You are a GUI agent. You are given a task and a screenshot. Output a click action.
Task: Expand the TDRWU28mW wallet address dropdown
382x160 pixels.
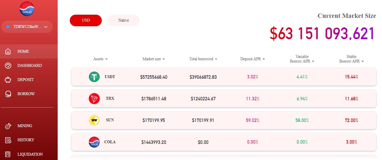click(x=27, y=27)
